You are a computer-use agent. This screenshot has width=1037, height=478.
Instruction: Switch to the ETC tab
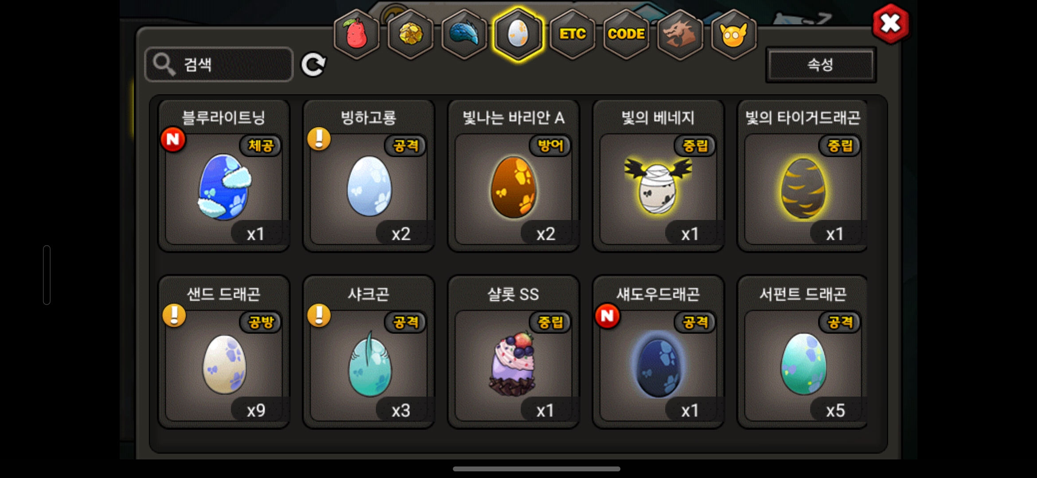572,35
